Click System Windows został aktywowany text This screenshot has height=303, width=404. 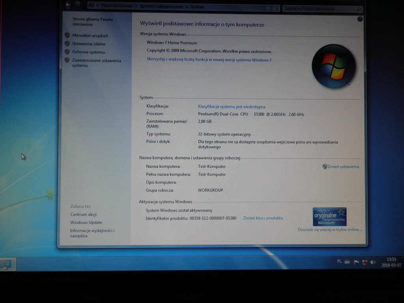click(x=179, y=211)
